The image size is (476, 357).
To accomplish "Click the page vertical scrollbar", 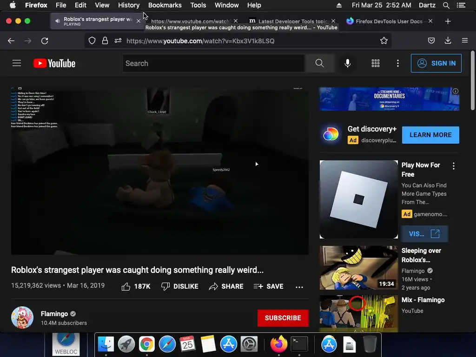I will (472, 80).
